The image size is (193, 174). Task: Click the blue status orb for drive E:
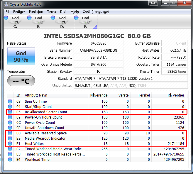(29, 18)
